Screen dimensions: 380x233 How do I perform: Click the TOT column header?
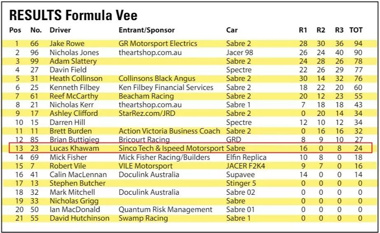356,30
